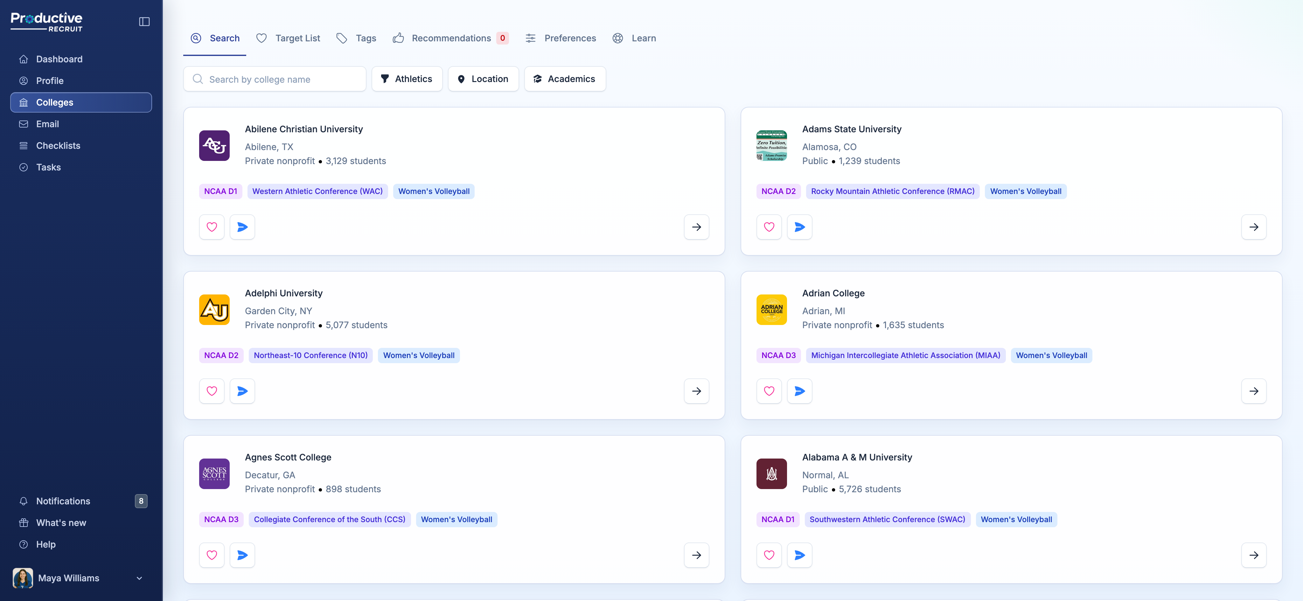Go to Dashboard in sidebar
This screenshot has width=1303, height=601.
click(81, 59)
